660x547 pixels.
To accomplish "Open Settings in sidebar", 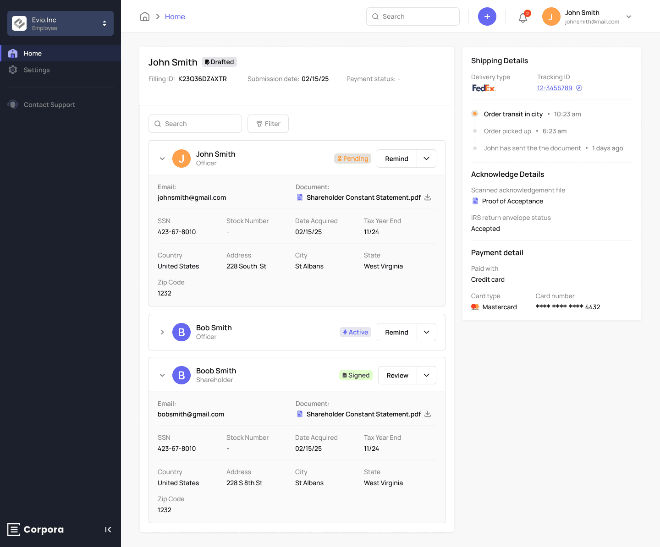I will pyautogui.click(x=37, y=70).
